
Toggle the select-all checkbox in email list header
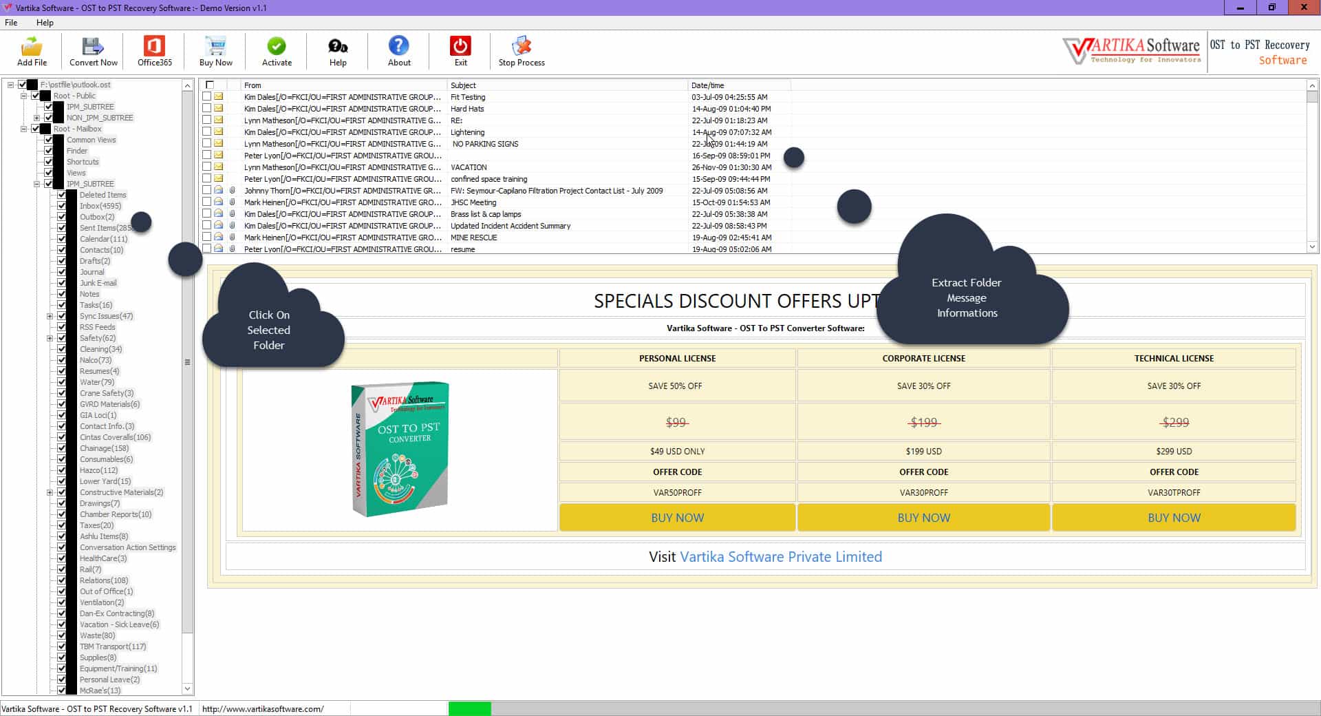[x=210, y=85]
